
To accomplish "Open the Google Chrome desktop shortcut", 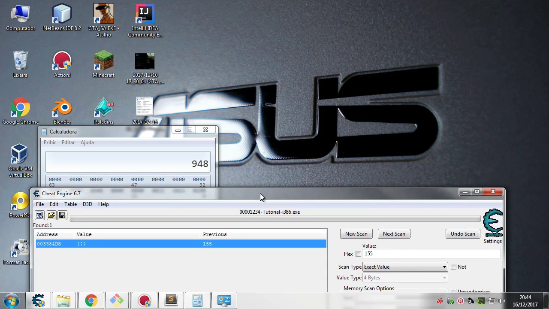I will 21,111.
